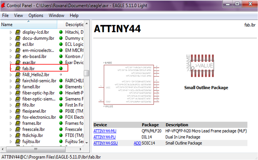
Task: Open the Help menu
Action: pos(74,16)
